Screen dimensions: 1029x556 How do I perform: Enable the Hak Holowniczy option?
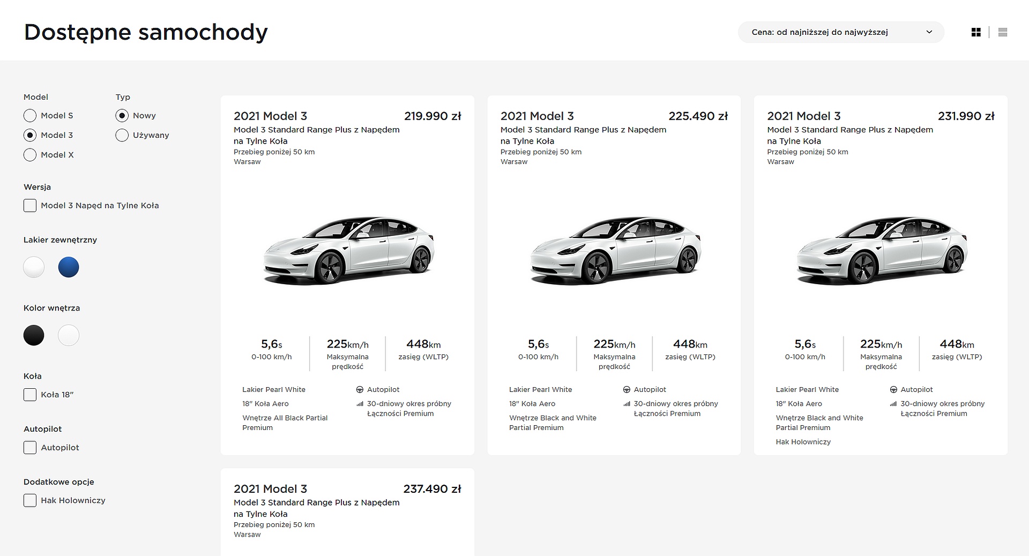(30, 501)
